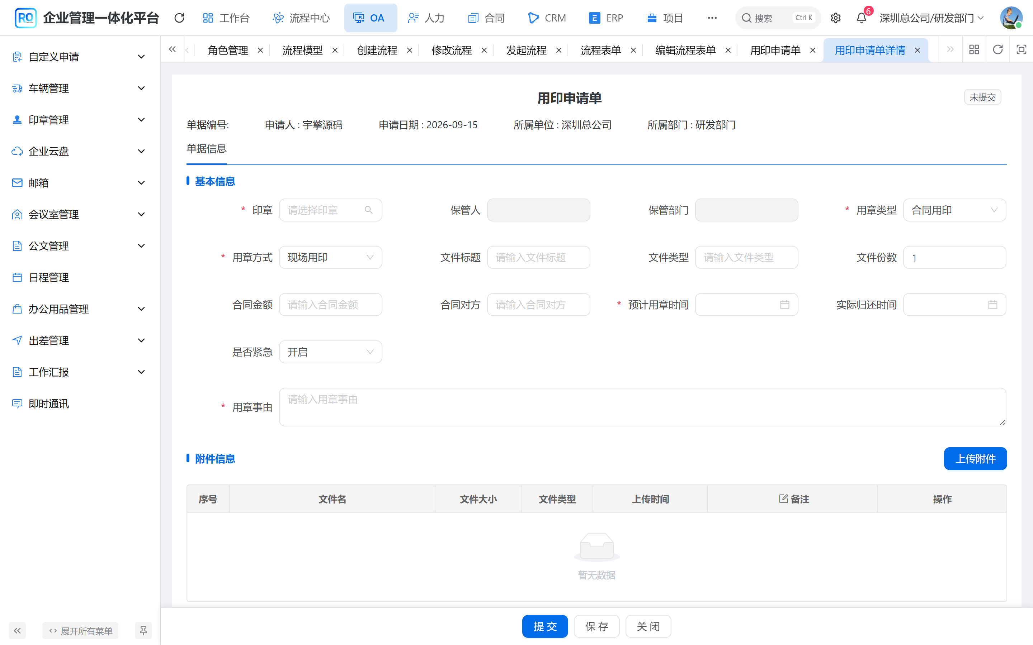Open the 用章方式 dropdown

[330, 257]
